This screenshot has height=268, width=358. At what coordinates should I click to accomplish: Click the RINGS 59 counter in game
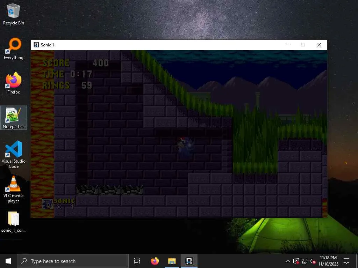click(x=67, y=85)
